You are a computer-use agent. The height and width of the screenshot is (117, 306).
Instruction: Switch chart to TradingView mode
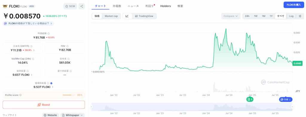[144, 16]
